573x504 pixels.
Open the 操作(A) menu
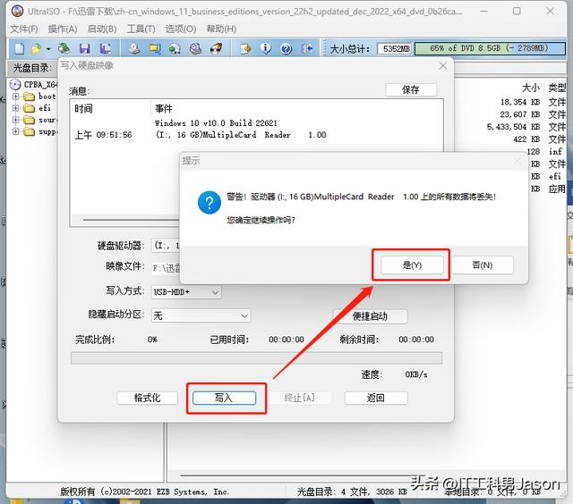pyautogui.click(x=63, y=29)
